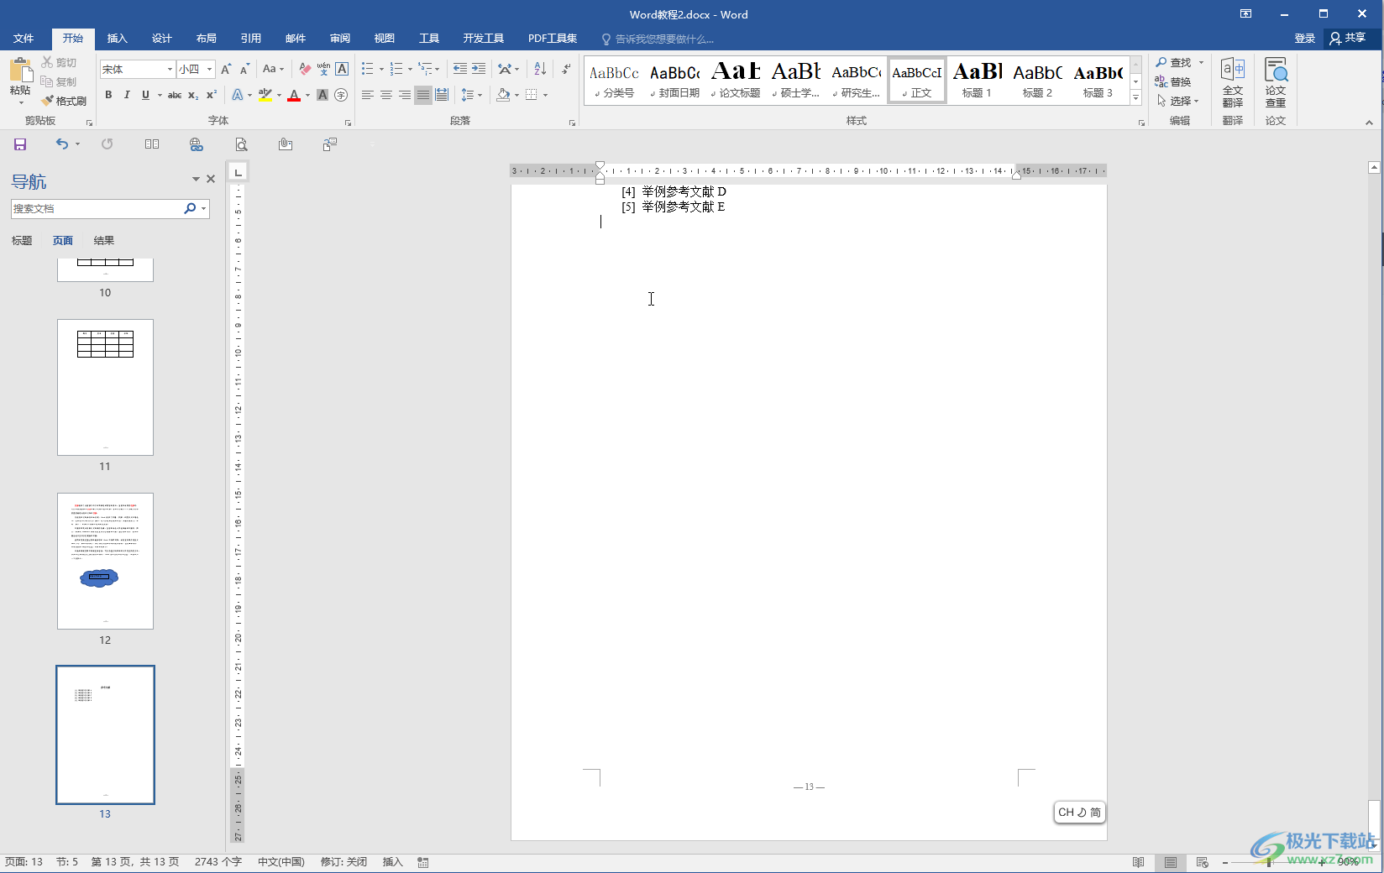Click the Find button
The height and width of the screenshot is (873, 1384).
[1175, 62]
